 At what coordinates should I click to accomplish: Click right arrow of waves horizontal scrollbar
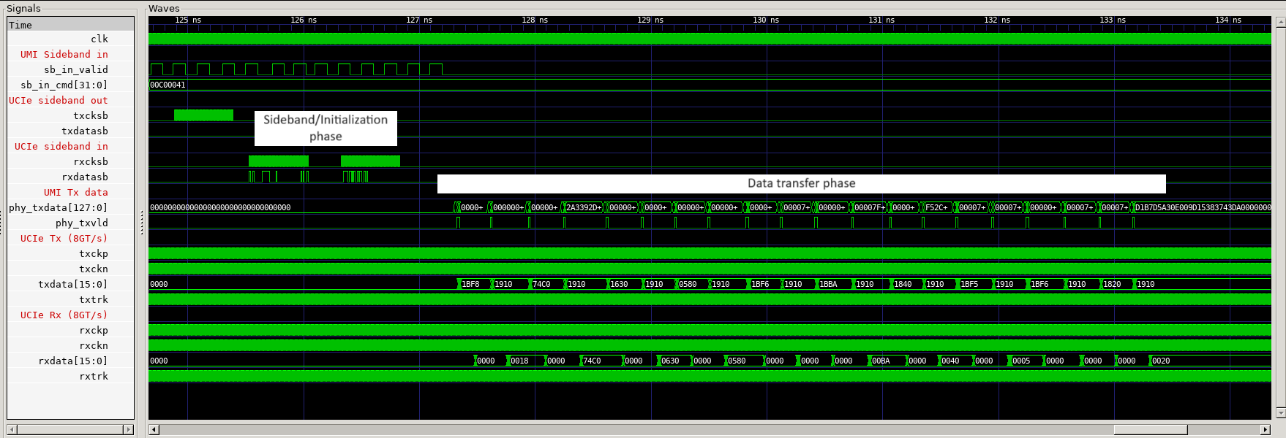pyautogui.click(x=1266, y=429)
